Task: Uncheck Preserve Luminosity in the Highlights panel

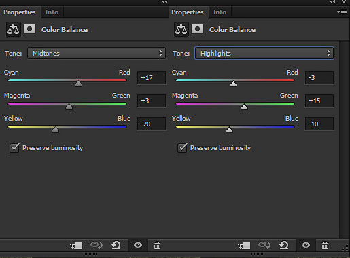Action: [182, 148]
